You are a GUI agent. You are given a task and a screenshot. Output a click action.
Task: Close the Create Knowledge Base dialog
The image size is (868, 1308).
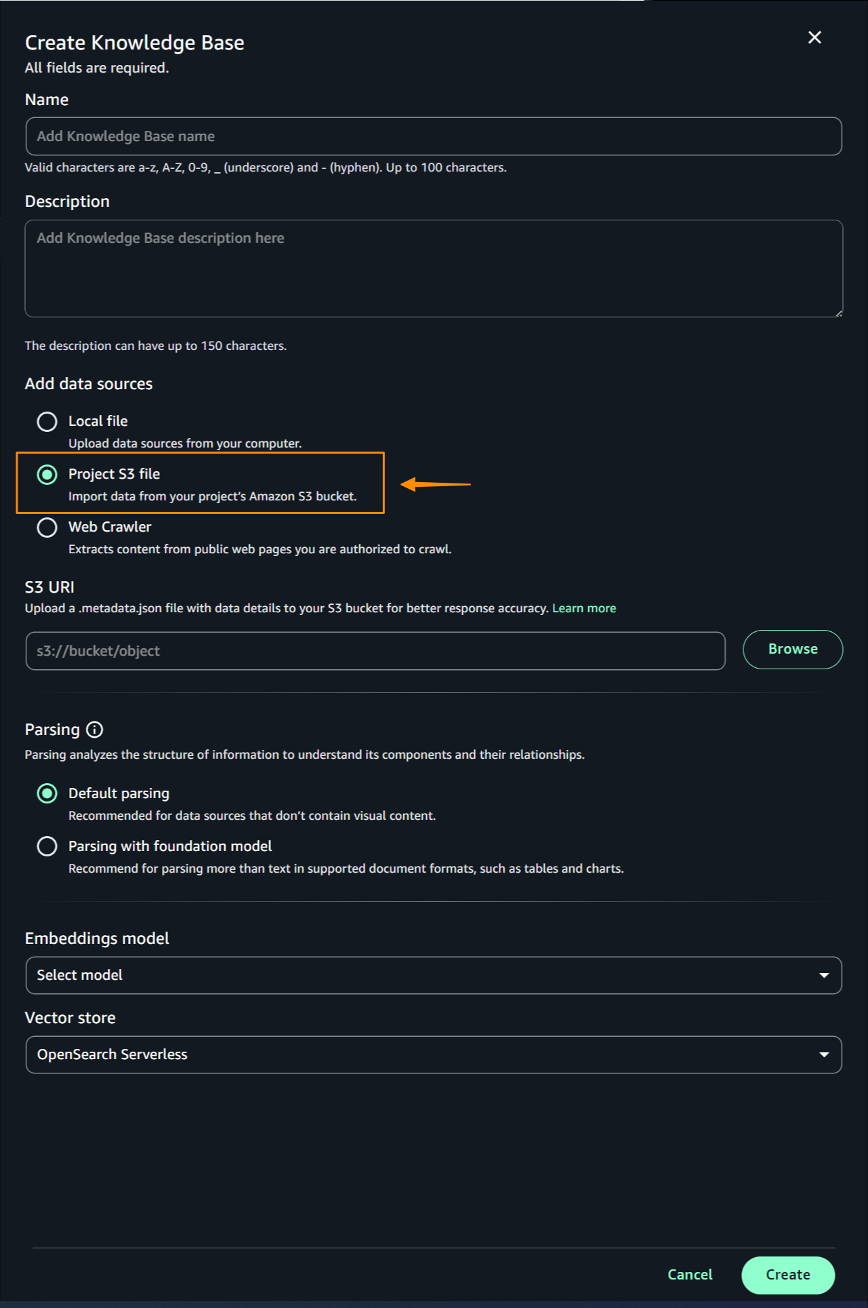point(814,38)
